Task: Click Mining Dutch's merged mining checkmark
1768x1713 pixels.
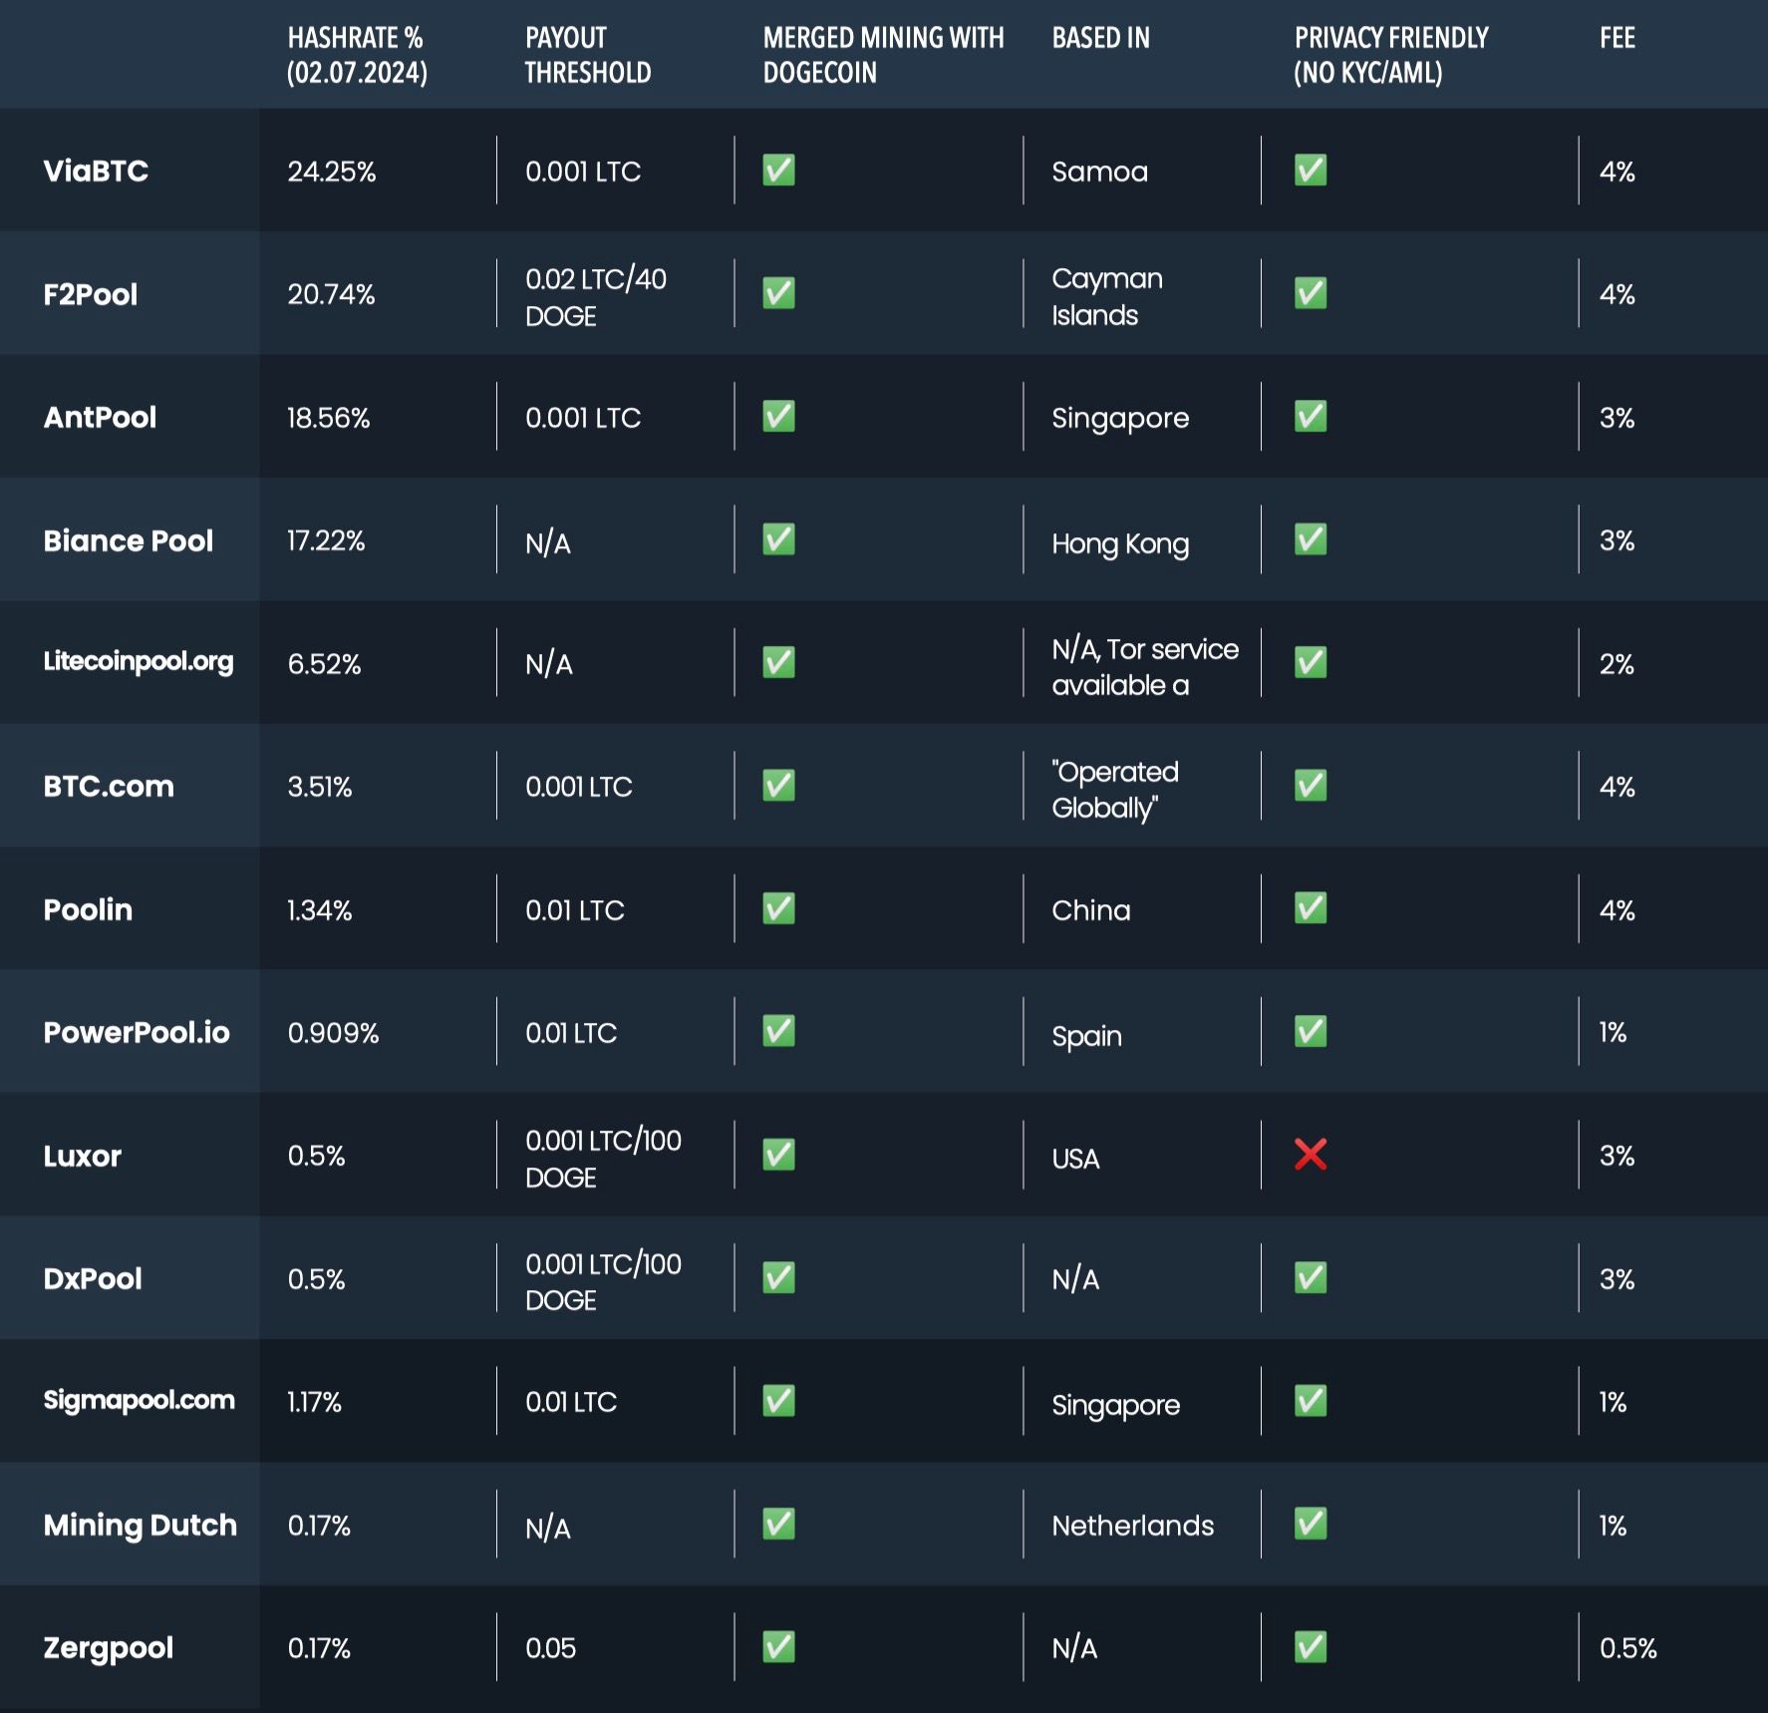Action: coord(778,1524)
